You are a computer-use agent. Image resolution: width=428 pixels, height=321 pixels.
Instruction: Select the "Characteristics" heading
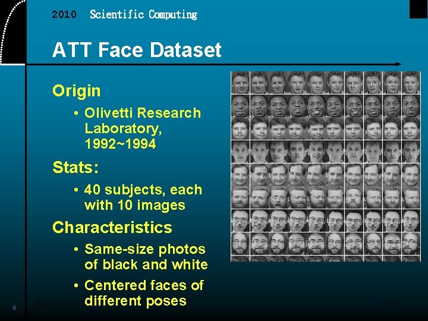point(112,227)
